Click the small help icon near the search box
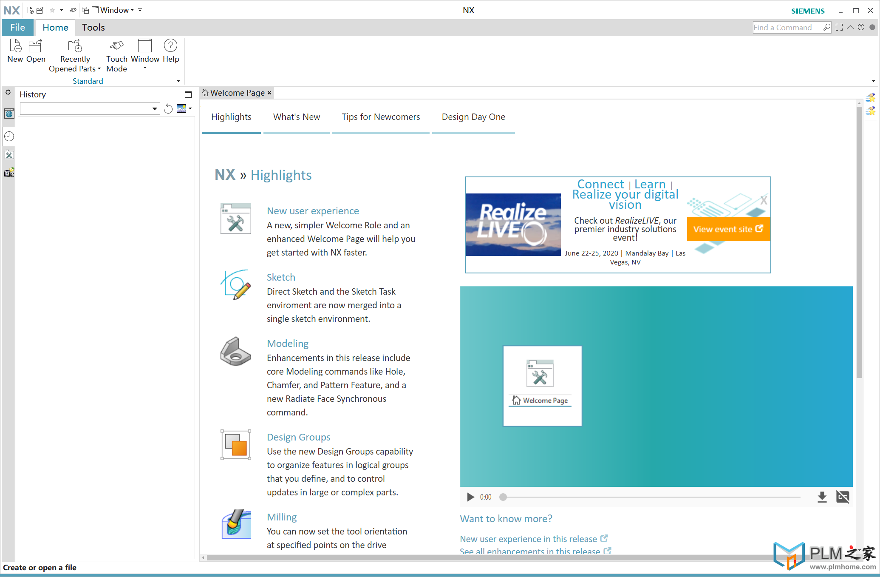Viewport: 880px width, 577px height. pyautogui.click(x=861, y=28)
